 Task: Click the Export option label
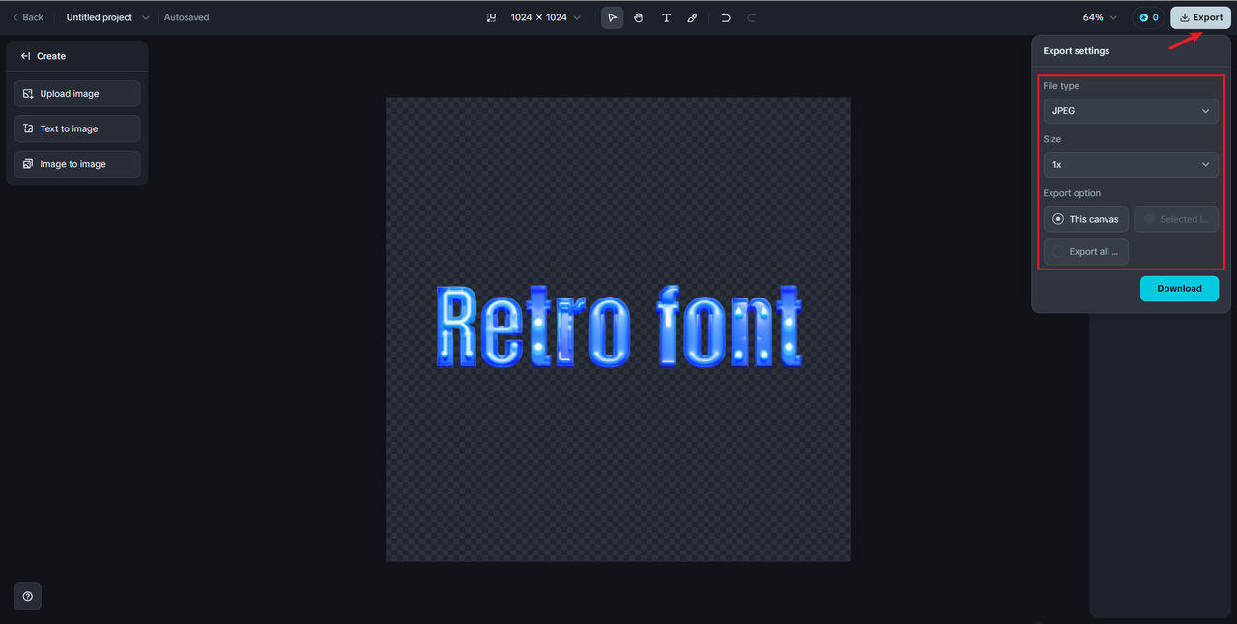[1072, 193]
